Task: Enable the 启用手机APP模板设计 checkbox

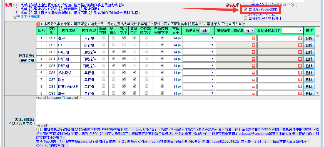Action: coord(245,18)
